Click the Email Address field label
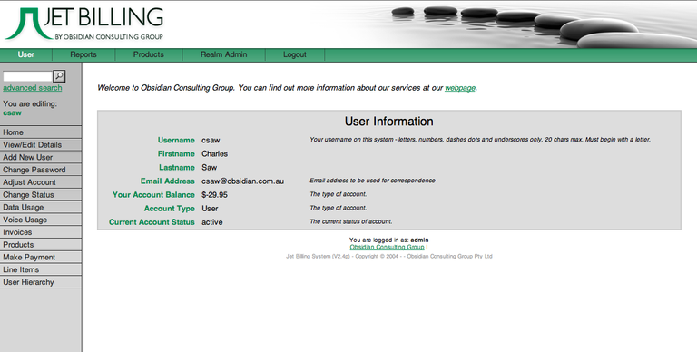697x352 pixels. point(168,181)
